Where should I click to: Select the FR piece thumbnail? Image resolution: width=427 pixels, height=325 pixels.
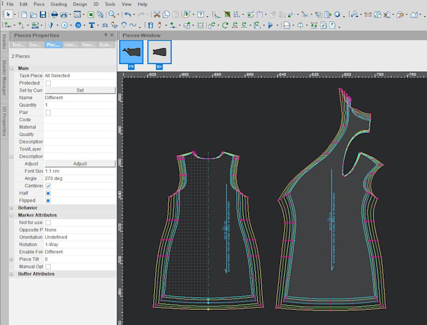131,52
